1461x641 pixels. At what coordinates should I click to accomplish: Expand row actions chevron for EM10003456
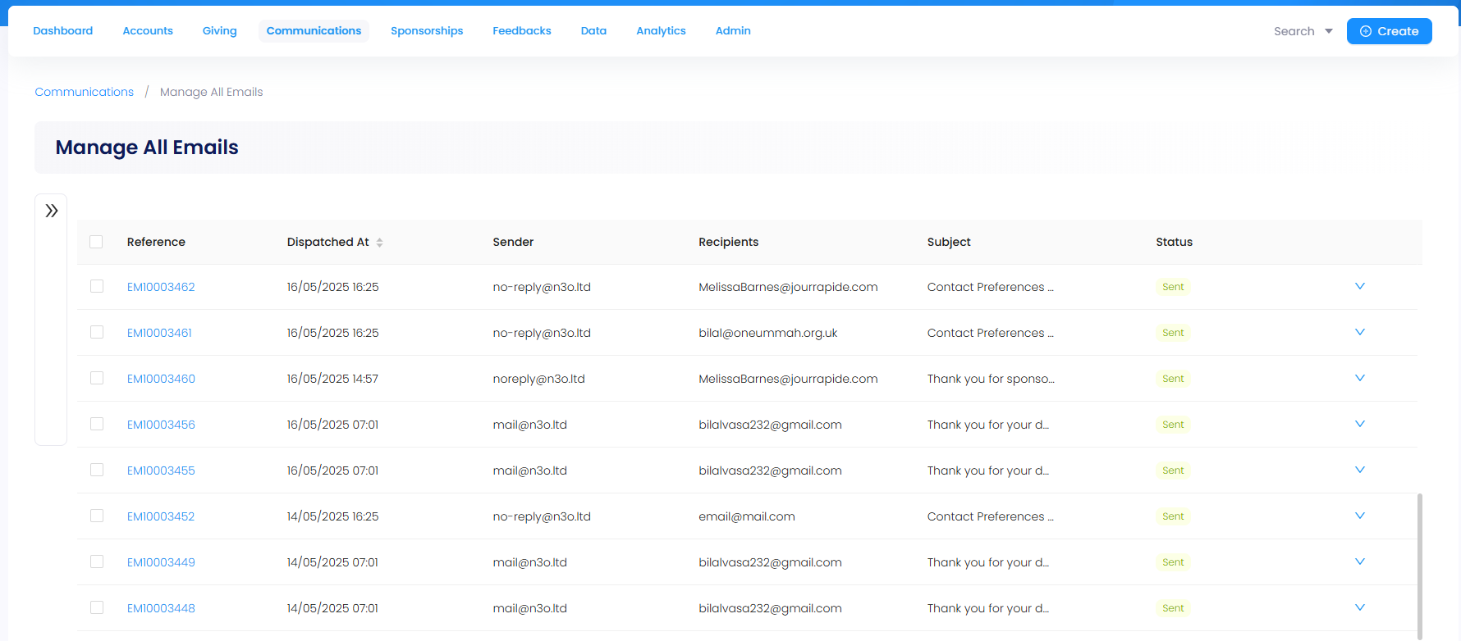click(1360, 424)
